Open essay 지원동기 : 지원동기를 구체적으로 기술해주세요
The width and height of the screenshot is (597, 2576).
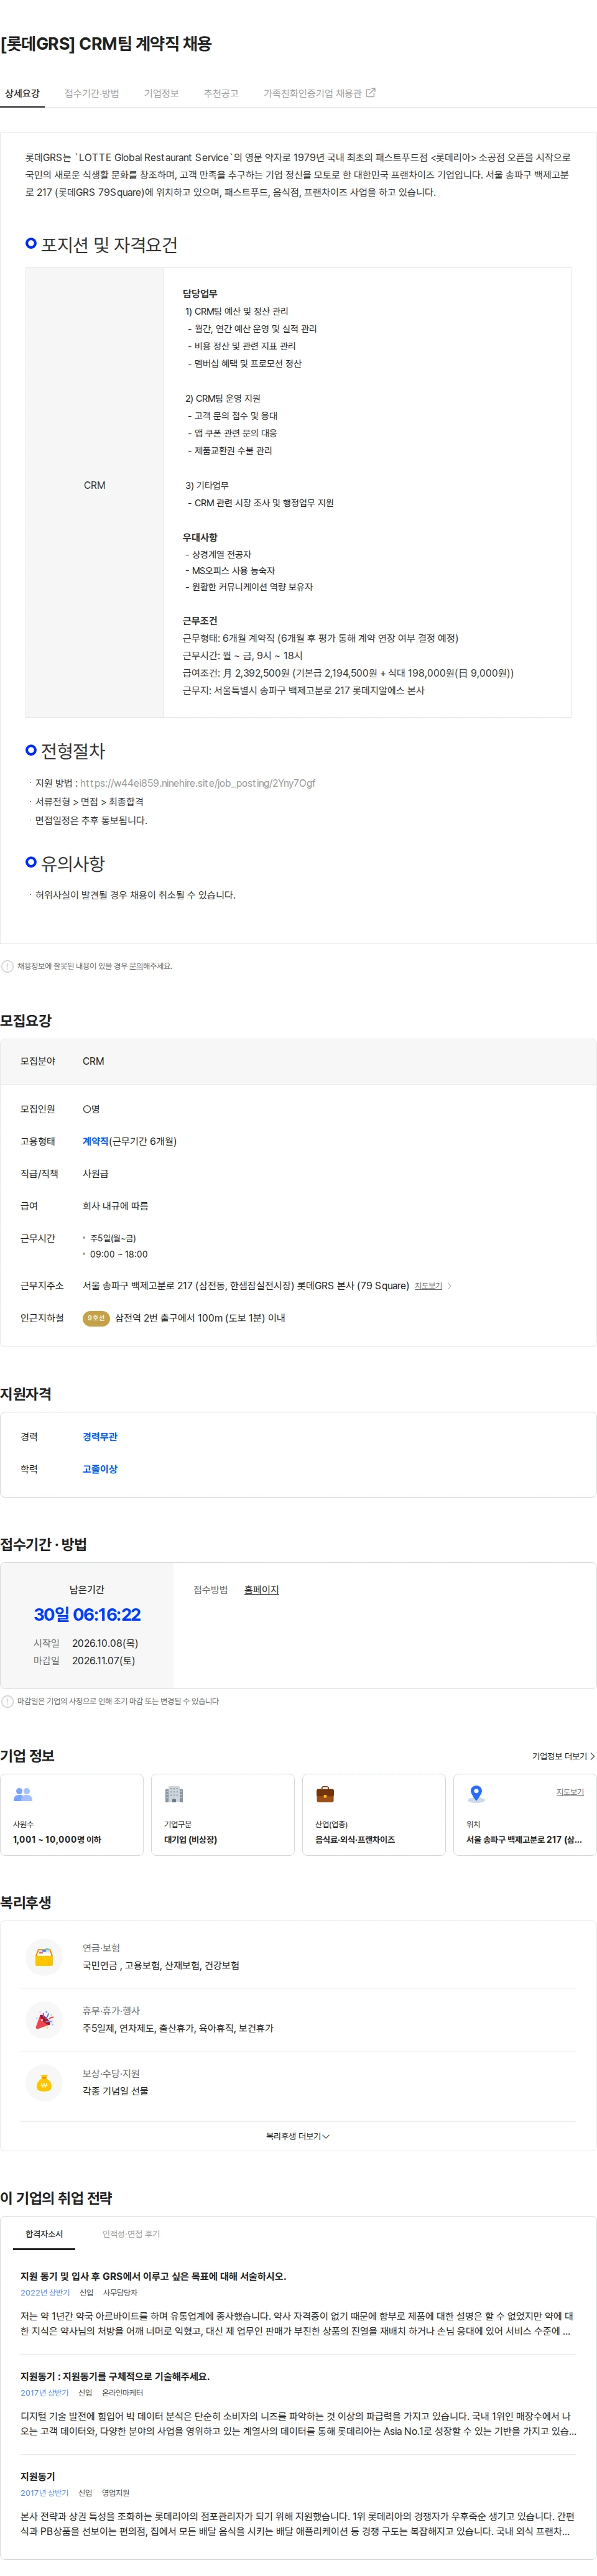pos(115,2376)
